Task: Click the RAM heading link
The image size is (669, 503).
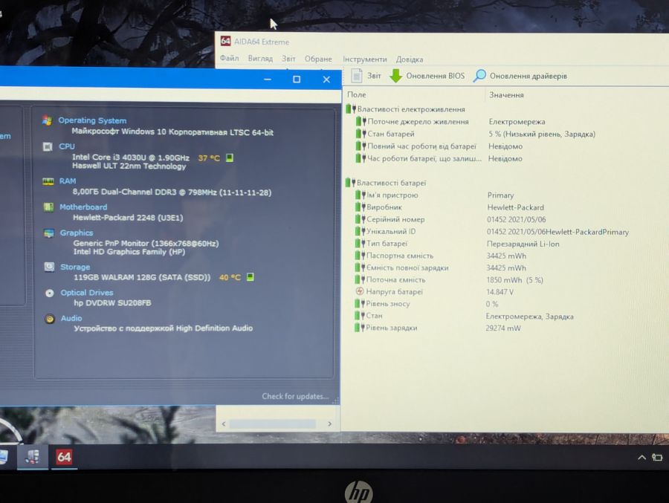Action: [68, 181]
